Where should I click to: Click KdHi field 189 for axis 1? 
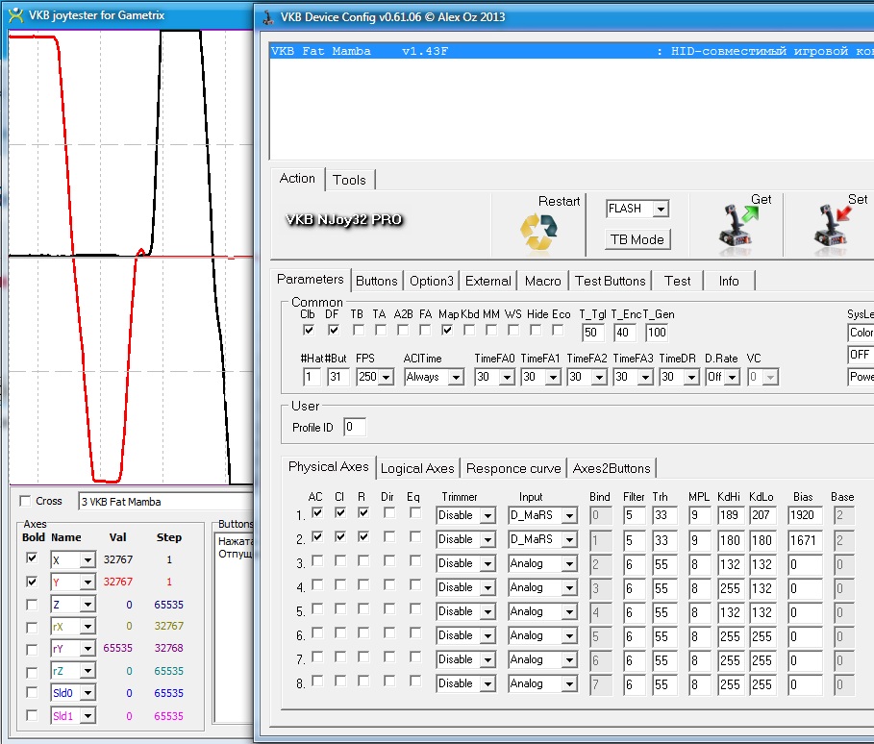click(730, 515)
